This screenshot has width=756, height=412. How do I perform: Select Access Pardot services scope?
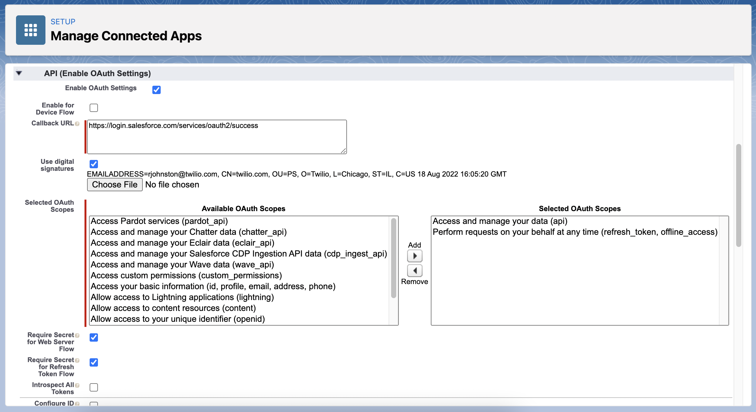pyautogui.click(x=159, y=221)
